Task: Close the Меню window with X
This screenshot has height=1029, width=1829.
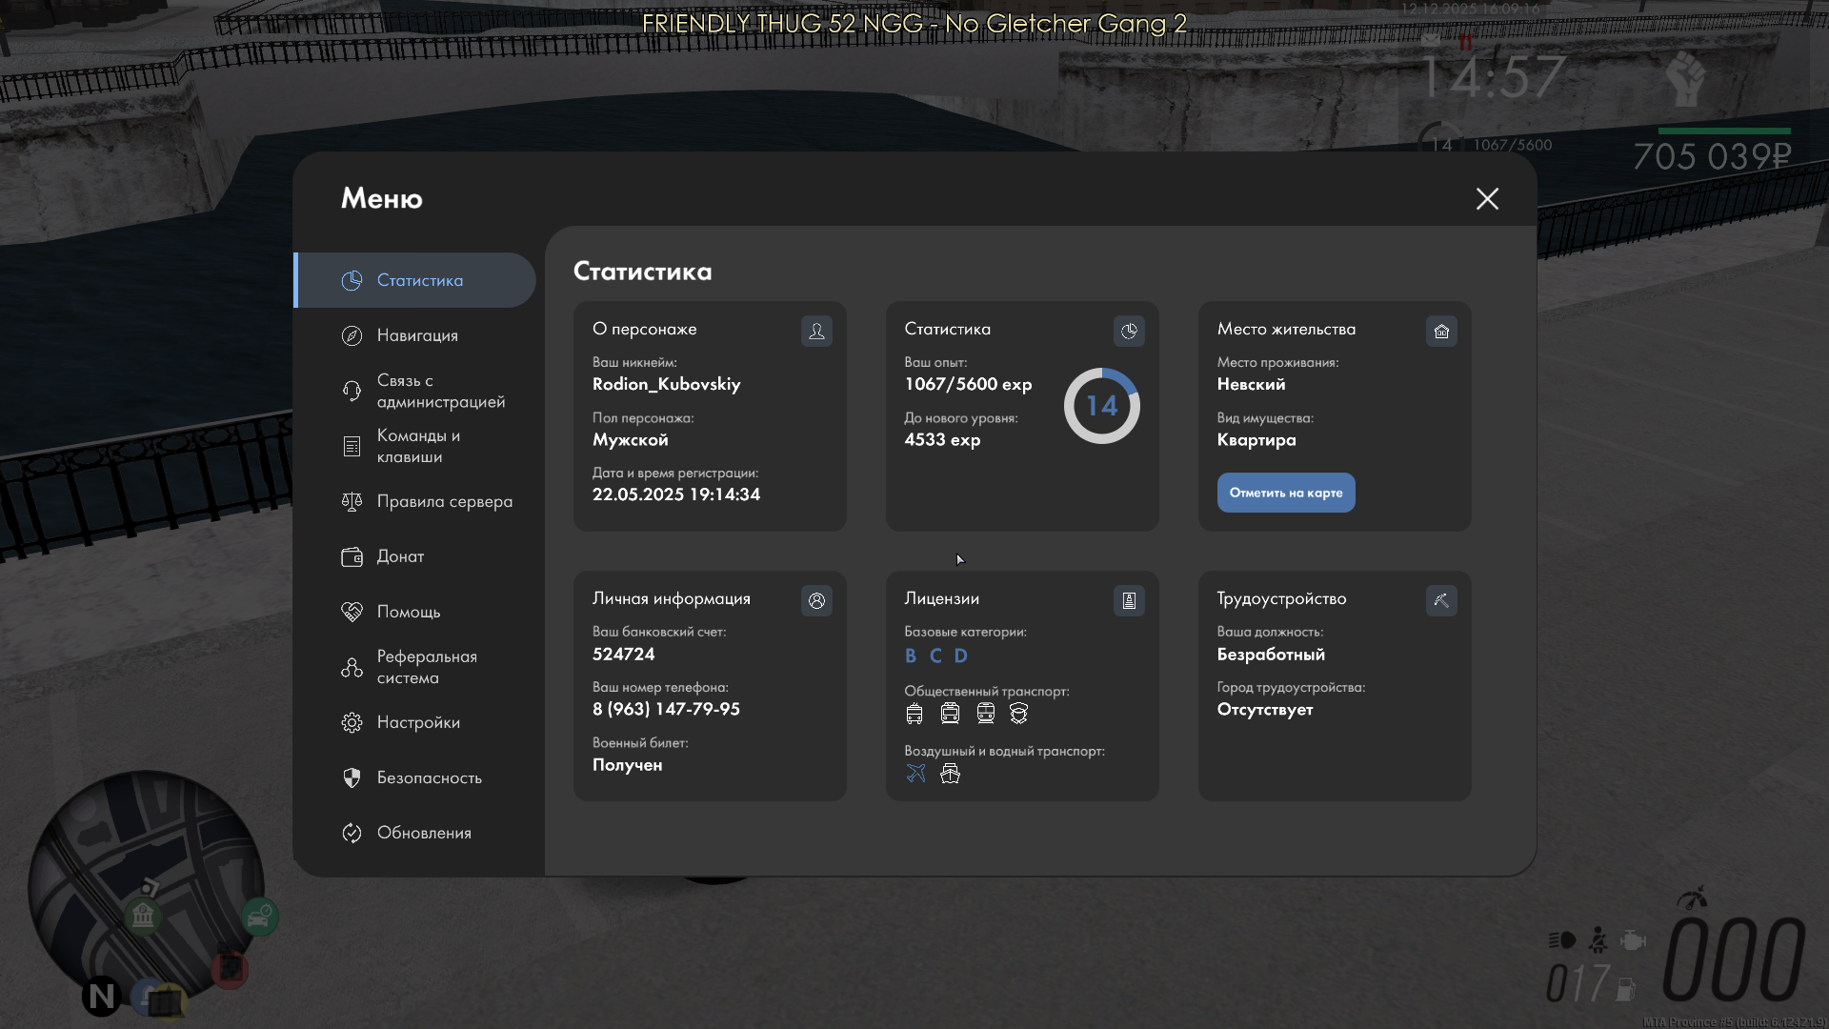Action: (x=1487, y=198)
